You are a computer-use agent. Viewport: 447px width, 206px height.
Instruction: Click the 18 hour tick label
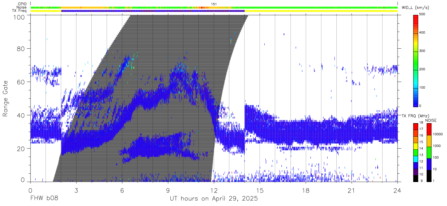(306, 191)
